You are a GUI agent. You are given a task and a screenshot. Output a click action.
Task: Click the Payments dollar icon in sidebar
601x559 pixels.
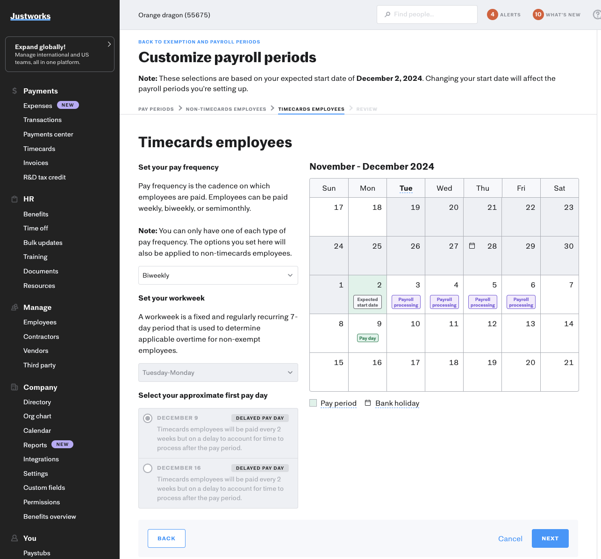point(14,91)
